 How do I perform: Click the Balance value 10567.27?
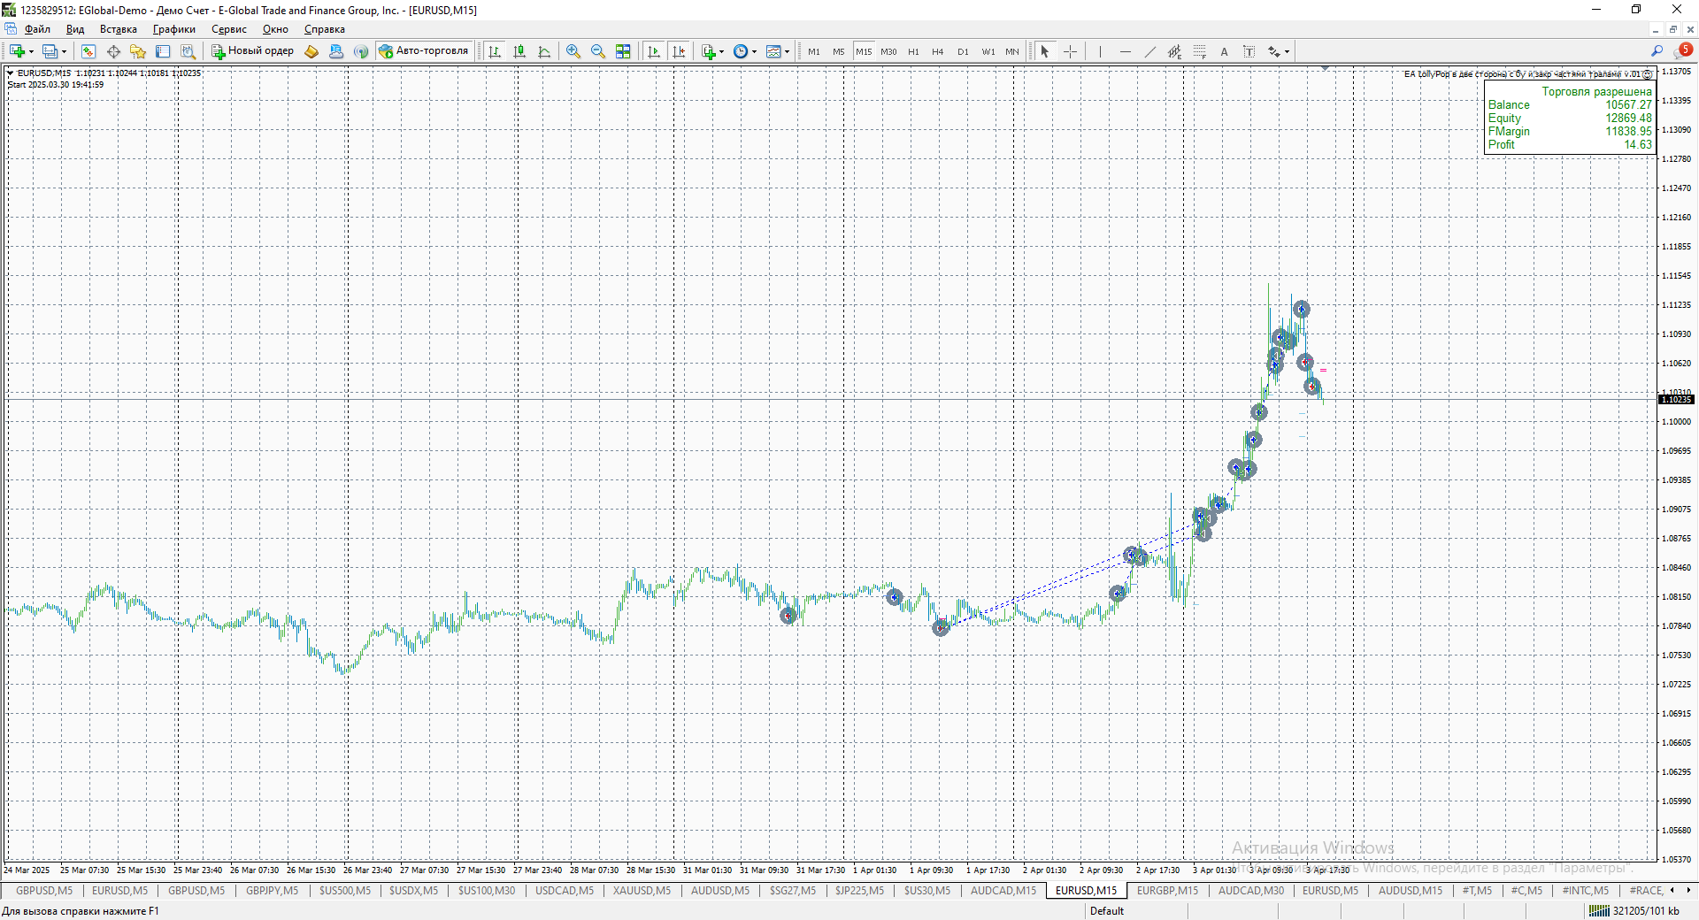pyautogui.click(x=1629, y=104)
